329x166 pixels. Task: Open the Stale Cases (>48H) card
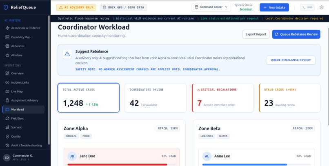point(289,98)
